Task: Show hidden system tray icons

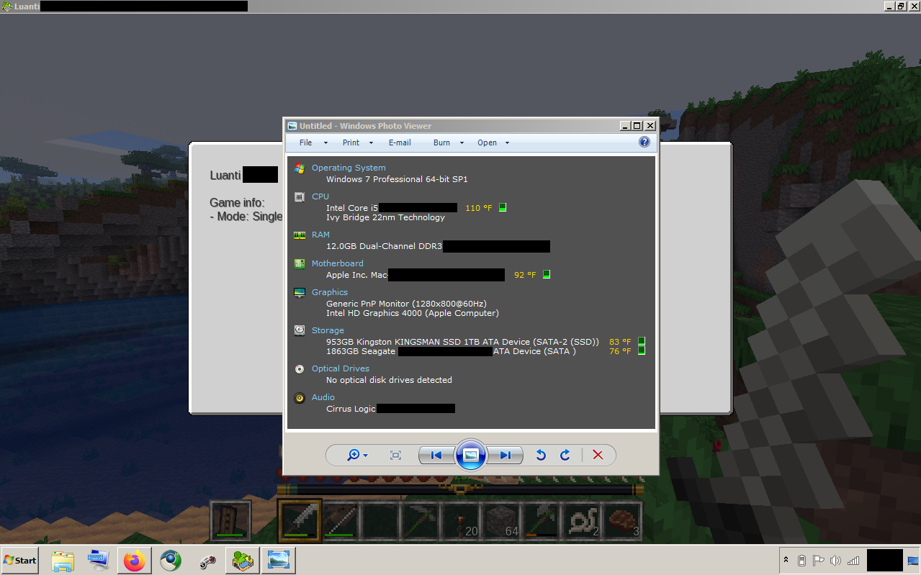Action: click(786, 561)
